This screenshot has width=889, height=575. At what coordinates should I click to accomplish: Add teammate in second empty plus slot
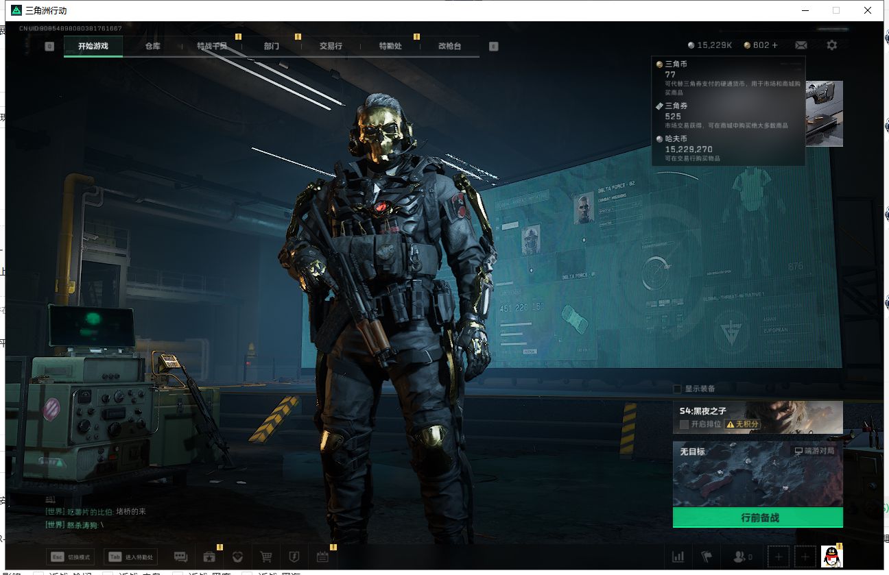point(805,557)
